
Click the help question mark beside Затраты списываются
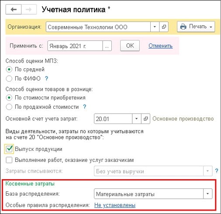click(217, 171)
